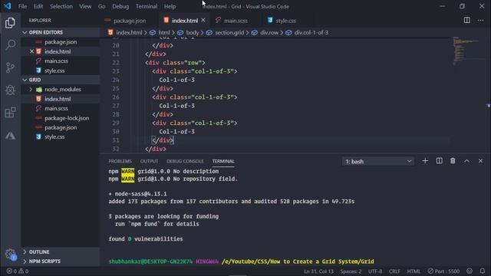Create a new terminal with plus icon
The image size is (491, 276).
[x=425, y=161]
